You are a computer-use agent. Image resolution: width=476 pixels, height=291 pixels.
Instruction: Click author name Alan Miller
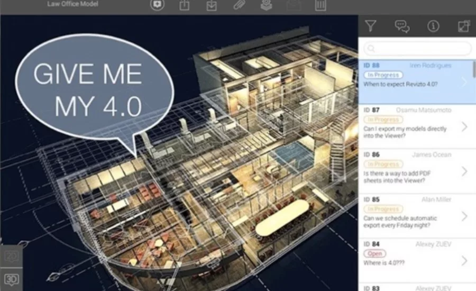click(436, 199)
